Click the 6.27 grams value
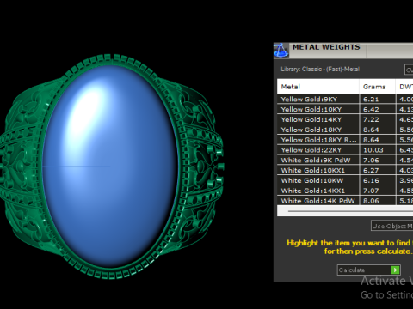This screenshot has width=413, height=309. [x=371, y=170]
